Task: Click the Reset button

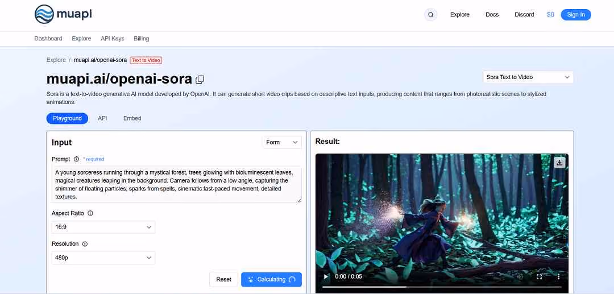Action: pyautogui.click(x=223, y=280)
